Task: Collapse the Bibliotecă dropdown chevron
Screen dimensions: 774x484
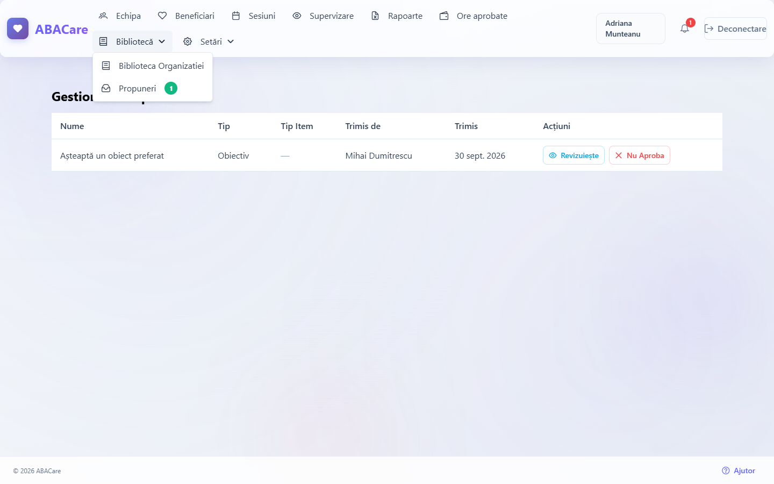Action: click(x=162, y=41)
